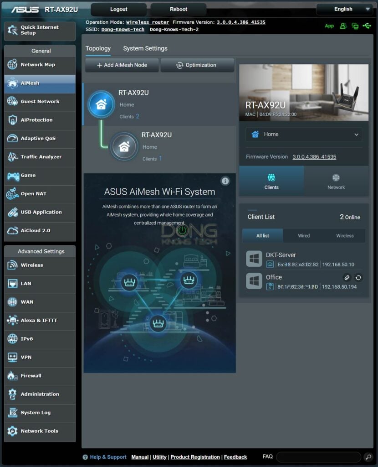This screenshot has height=467, width=378.
Task: Open Wireless settings icon
Action: point(12,265)
